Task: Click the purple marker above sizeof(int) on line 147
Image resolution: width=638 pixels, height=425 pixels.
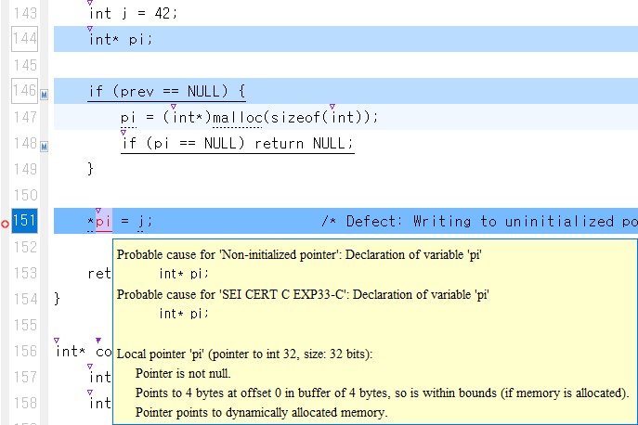Action: pyautogui.click(x=332, y=106)
